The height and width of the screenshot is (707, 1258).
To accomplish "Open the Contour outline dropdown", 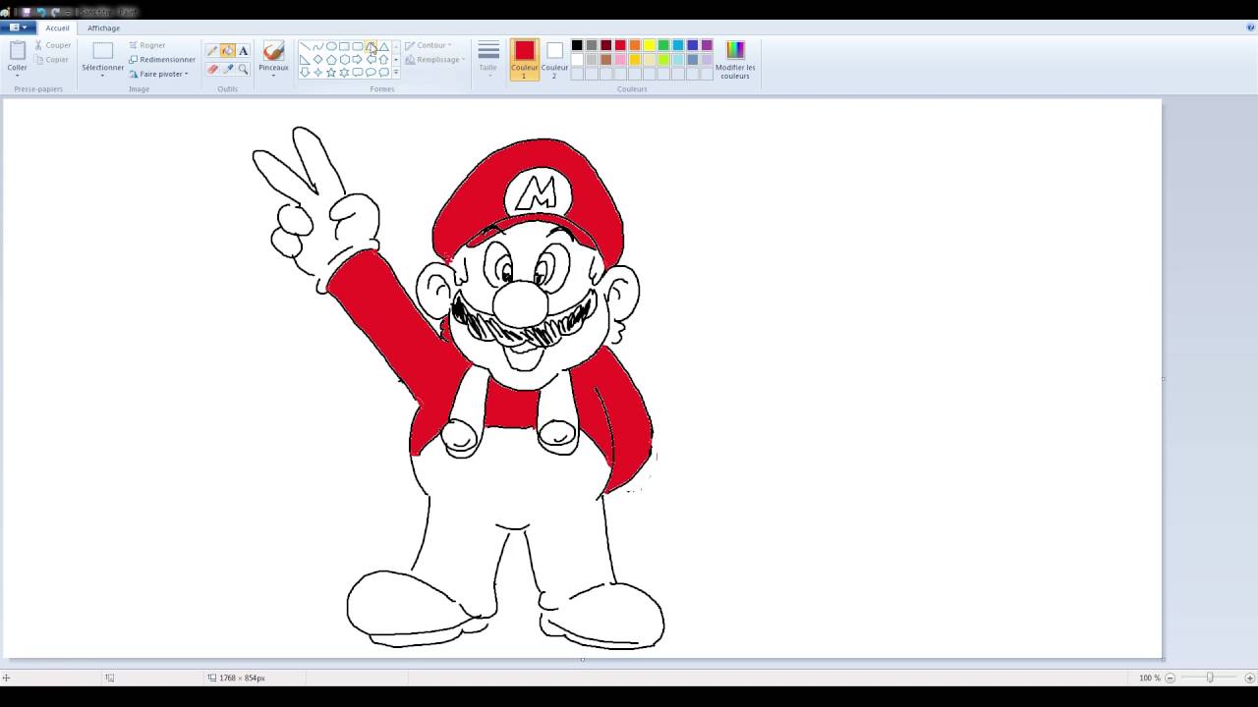I will pyautogui.click(x=430, y=44).
